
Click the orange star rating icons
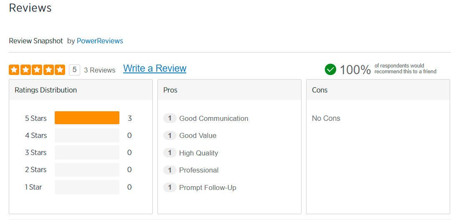click(37, 70)
